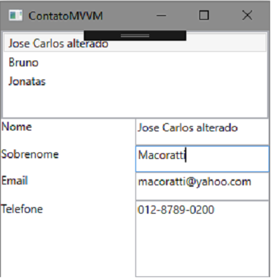Screen dimensions: 273x280
Task: Click the ContatoMVVM title text
Action: pos(66,16)
